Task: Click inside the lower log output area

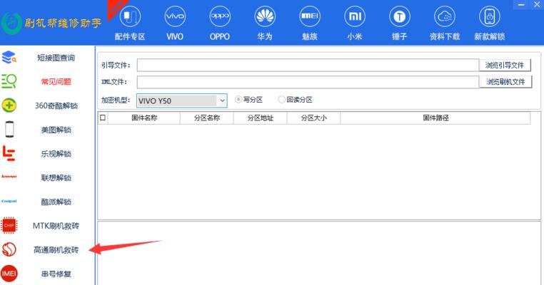Action: 319,253
